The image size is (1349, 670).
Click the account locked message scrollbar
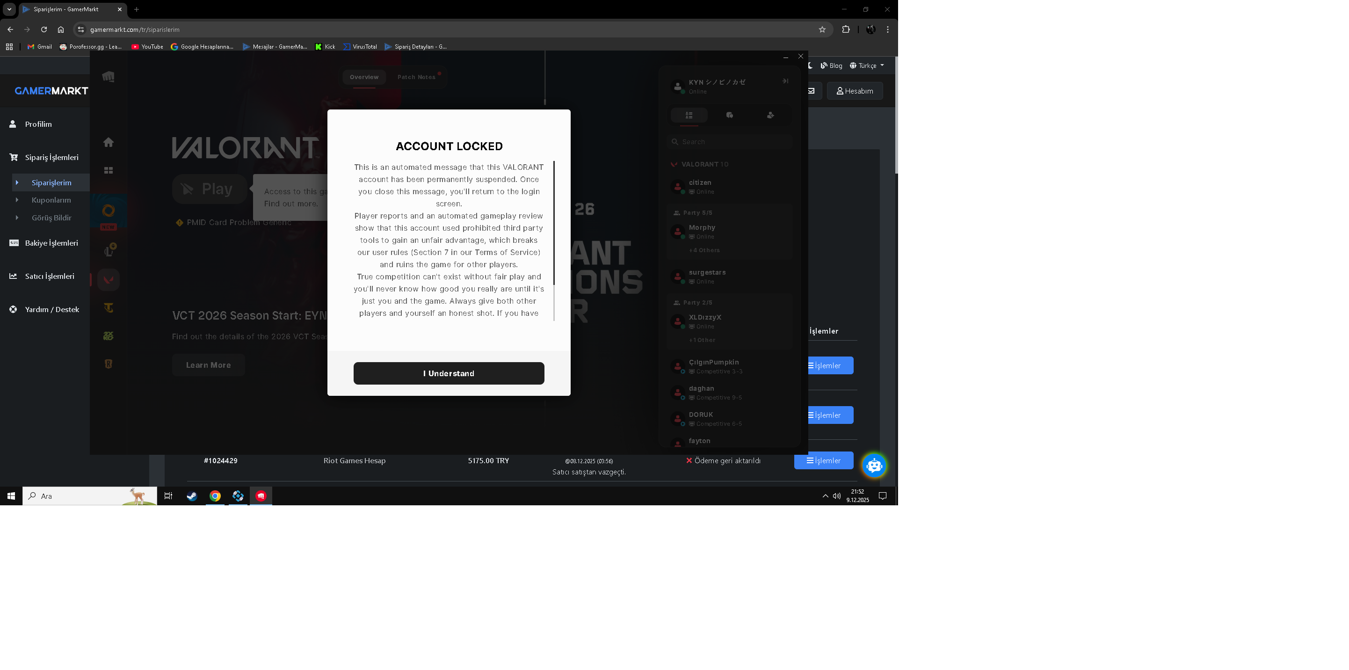554,223
